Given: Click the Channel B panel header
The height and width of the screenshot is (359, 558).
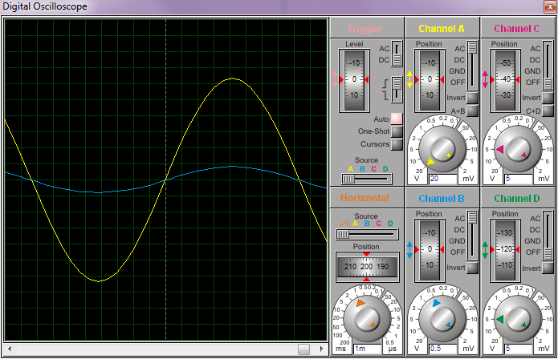Looking at the screenshot, I should 442,198.
